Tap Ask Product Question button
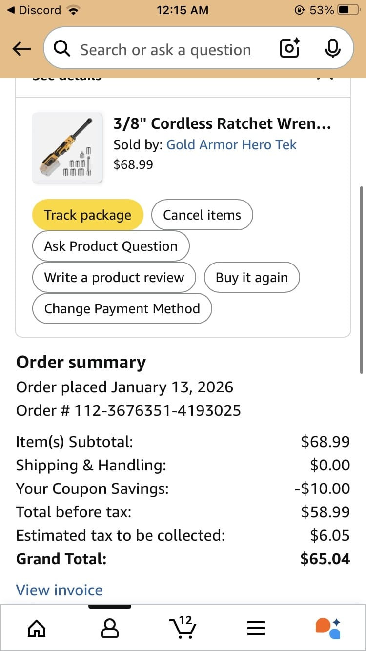Image resolution: width=366 pixels, height=651 pixels. point(111,246)
